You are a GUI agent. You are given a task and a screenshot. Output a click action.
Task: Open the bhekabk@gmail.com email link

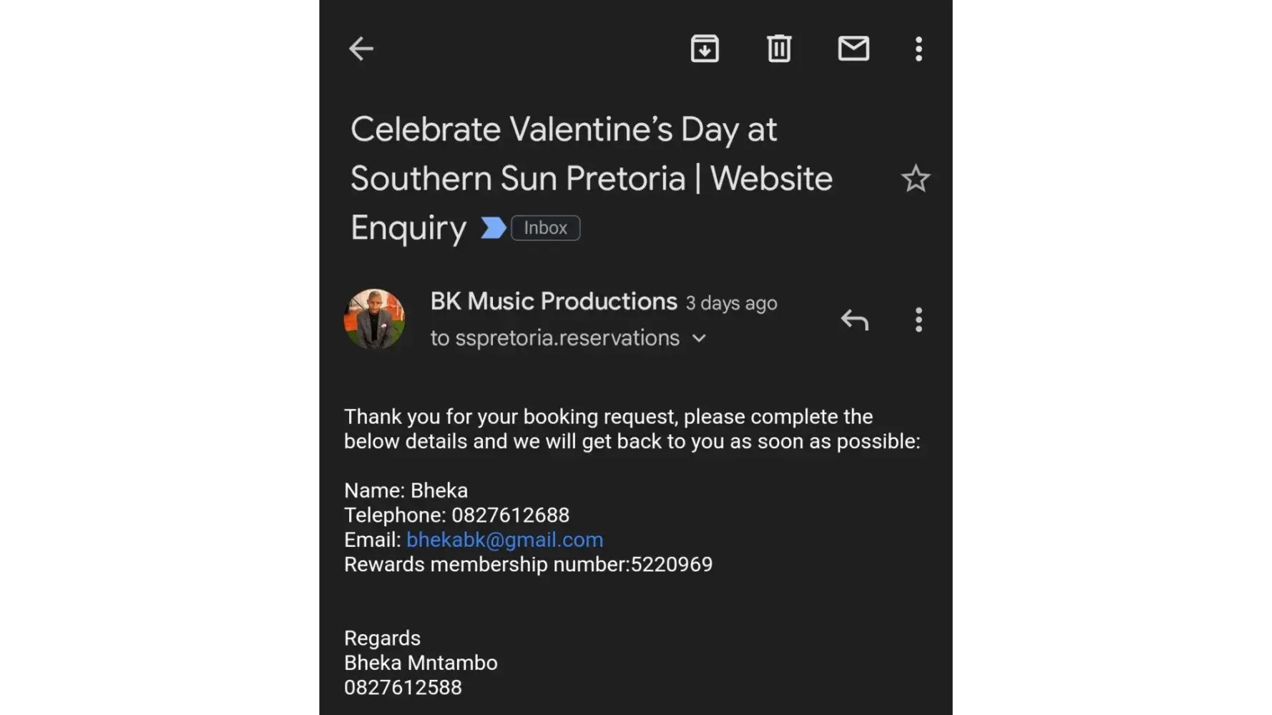504,540
